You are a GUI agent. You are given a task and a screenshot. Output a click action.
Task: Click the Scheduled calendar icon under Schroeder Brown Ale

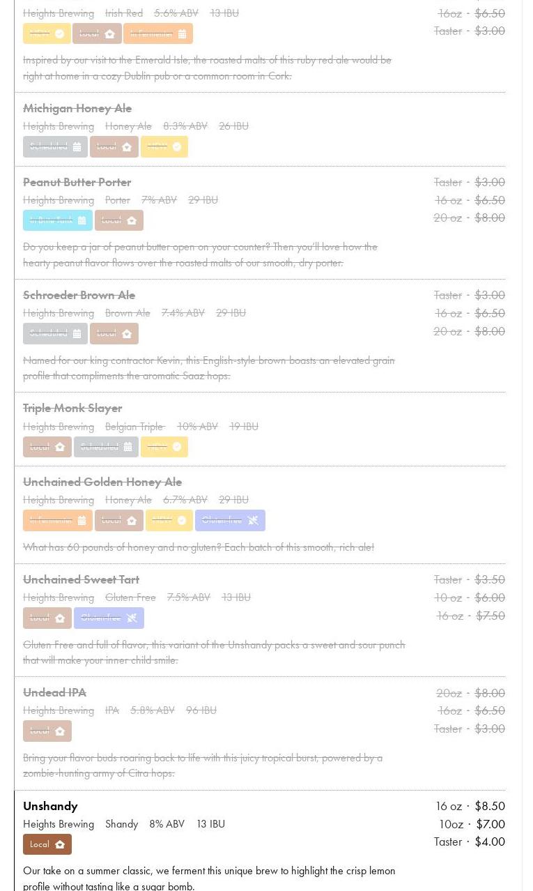(x=77, y=333)
